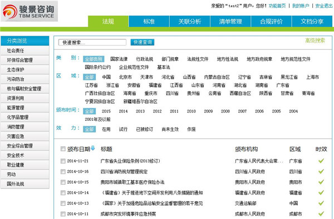The width and height of the screenshot is (334, 219).
Task: Click the 快速查询 button
Action: tap(143, 42)
